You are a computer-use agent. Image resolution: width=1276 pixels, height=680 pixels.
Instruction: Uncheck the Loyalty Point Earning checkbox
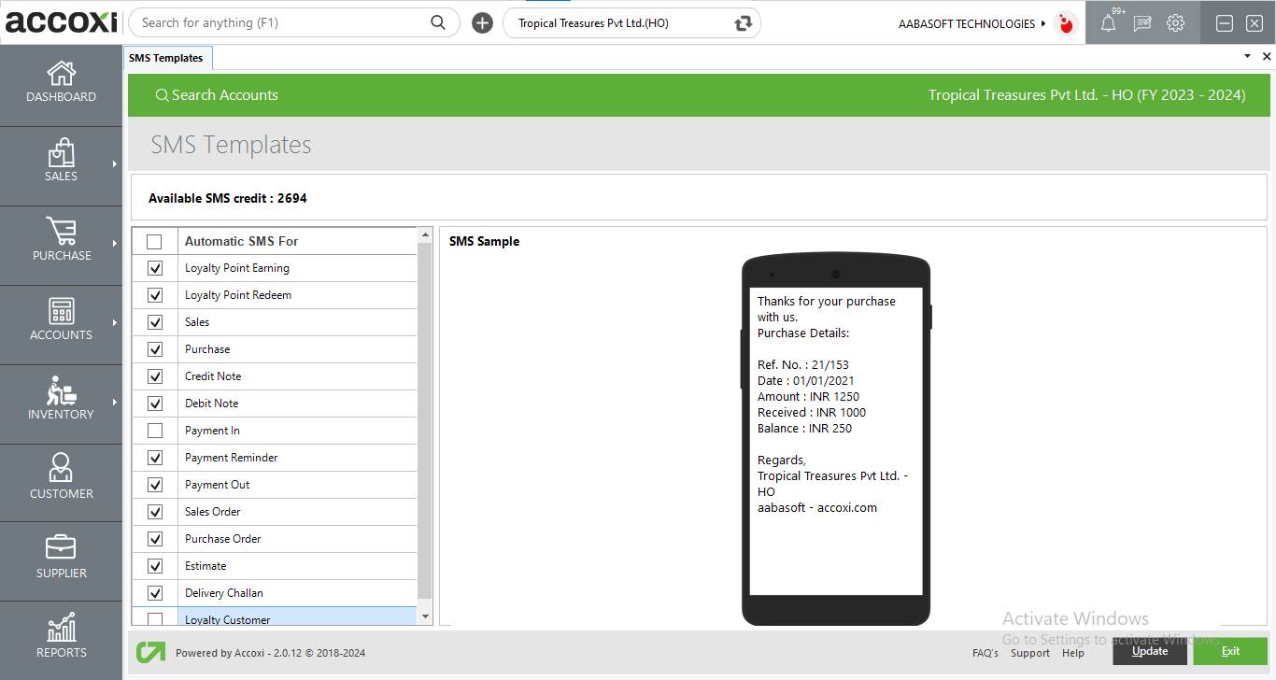155,268
